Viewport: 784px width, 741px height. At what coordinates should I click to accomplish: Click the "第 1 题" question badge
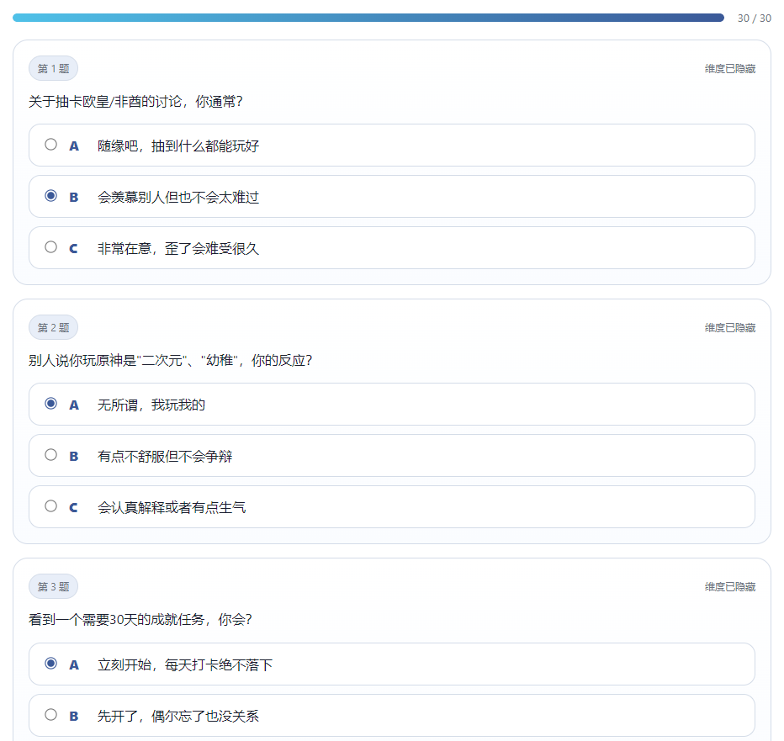(53, 68)
